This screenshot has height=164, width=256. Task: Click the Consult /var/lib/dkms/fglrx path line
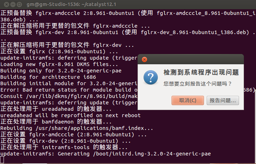tap(69, 96)
